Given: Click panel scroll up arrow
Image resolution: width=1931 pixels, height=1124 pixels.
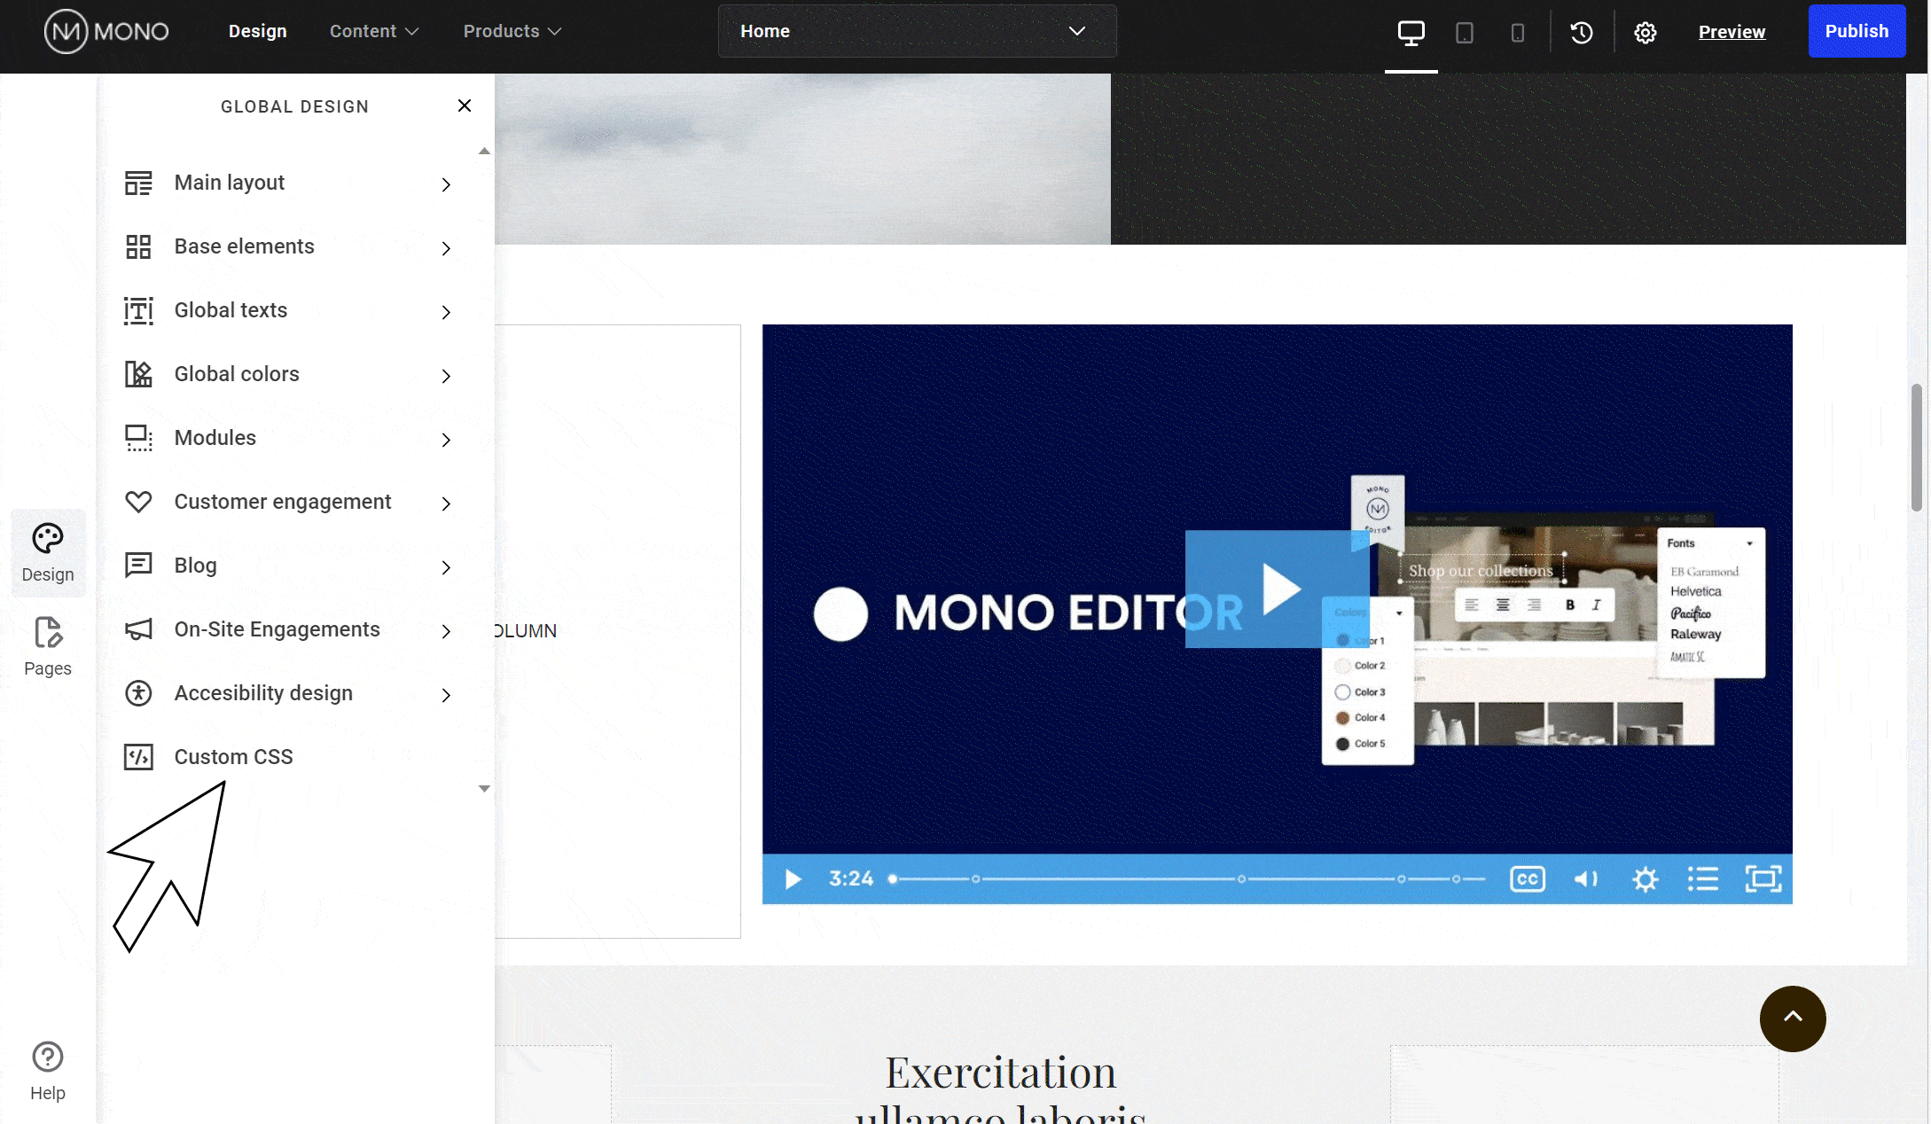Looking at the screenshot, I should coord(484,152).
